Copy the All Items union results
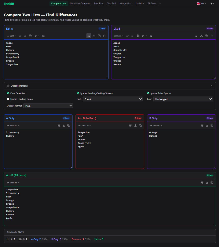This screenshot has width=219, height=247. 212,183
